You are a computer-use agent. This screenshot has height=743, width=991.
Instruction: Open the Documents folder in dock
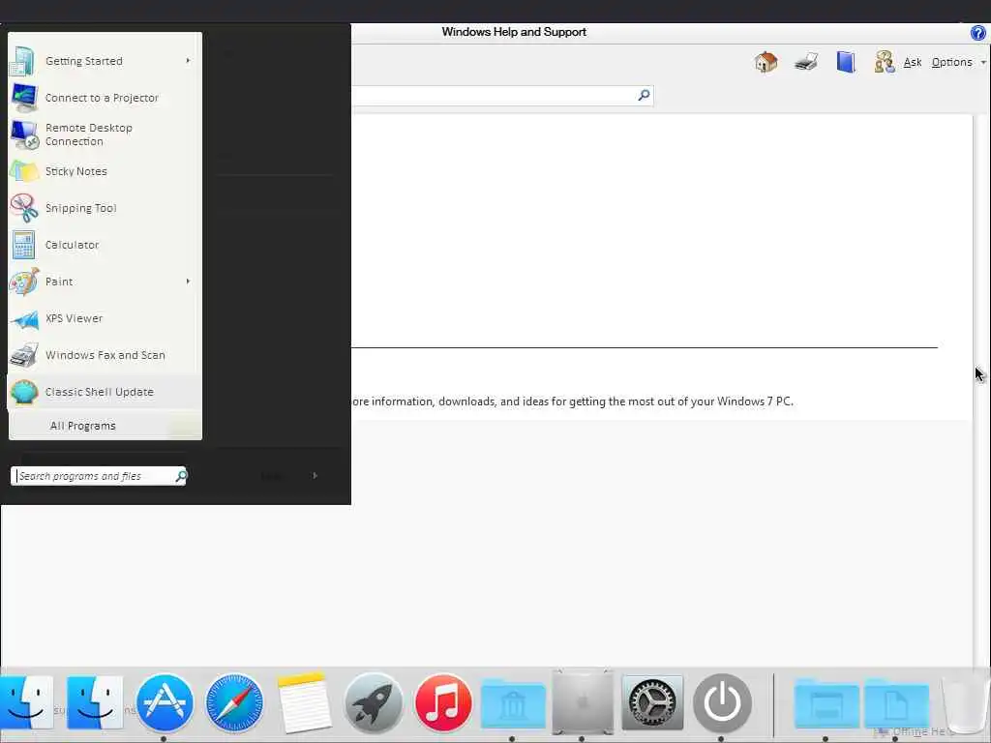(x=895, y=704)
